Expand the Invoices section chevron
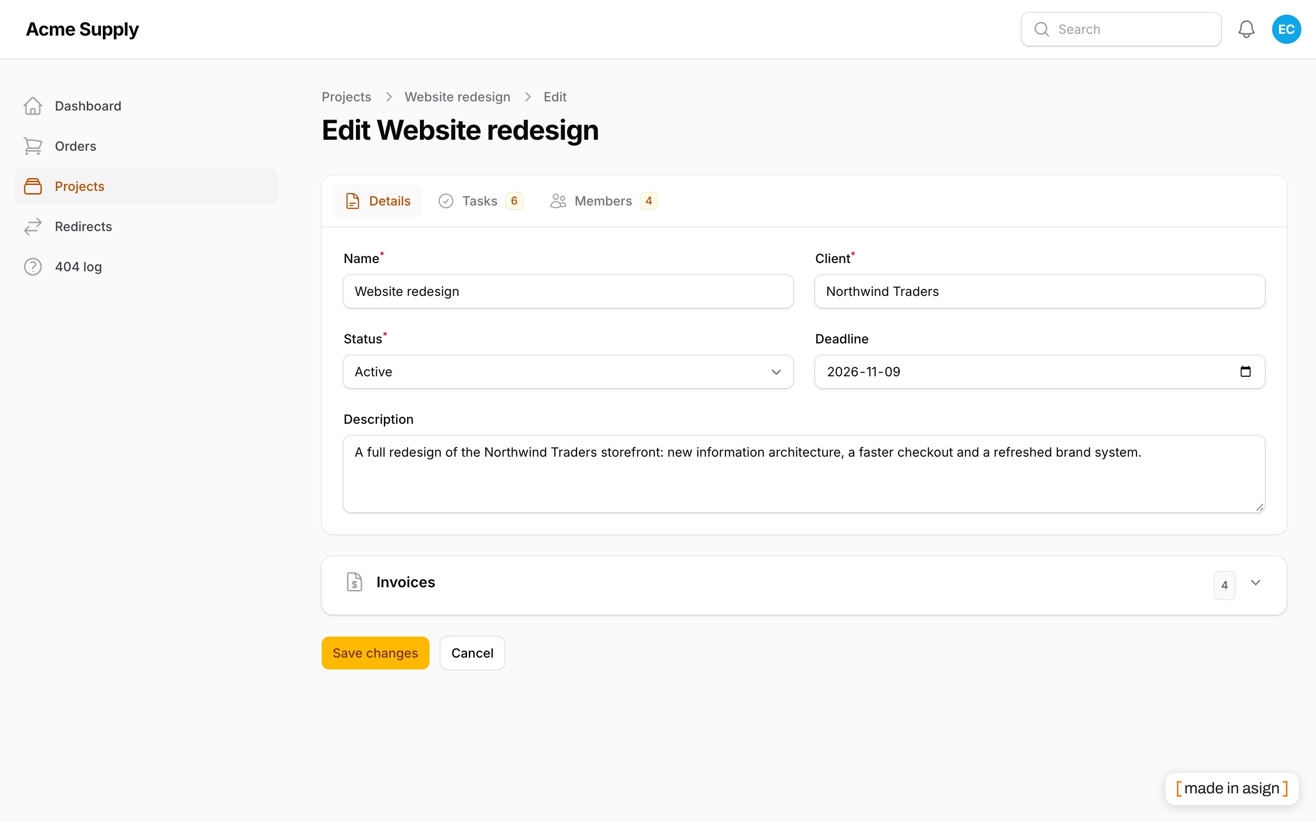This screenshot has height=822, width=1316. (x=1256, y=583)
